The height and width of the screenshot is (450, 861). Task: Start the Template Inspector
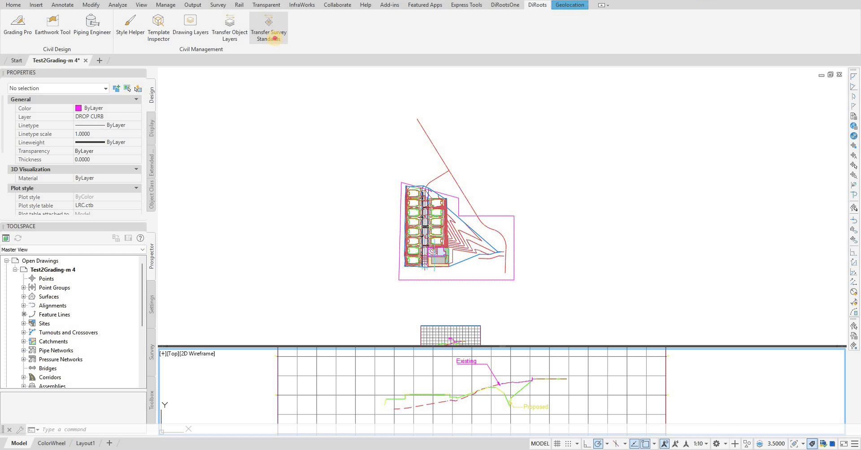click(x=158, y=28)
